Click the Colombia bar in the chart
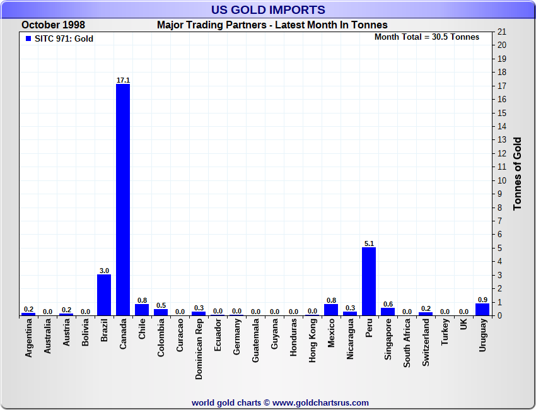536x410 pixels. click(161, 312)
